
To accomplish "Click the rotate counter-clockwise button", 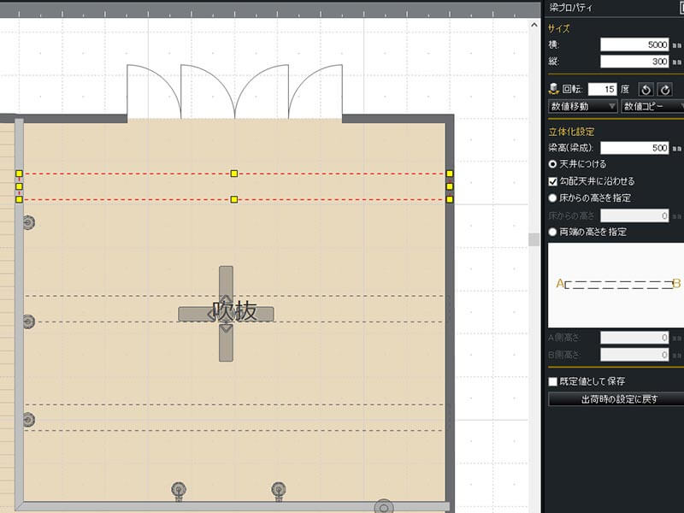I will click(647, 89).
